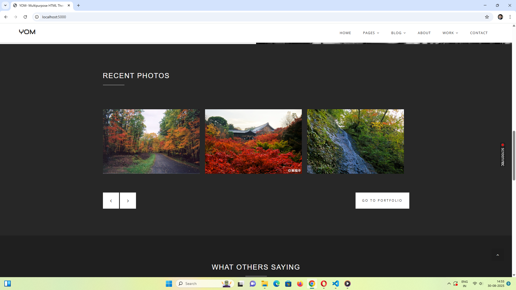Viewport: 516px width, 290px height.
Task: Open volume control tray icon
Action: (x=481, y=284)
